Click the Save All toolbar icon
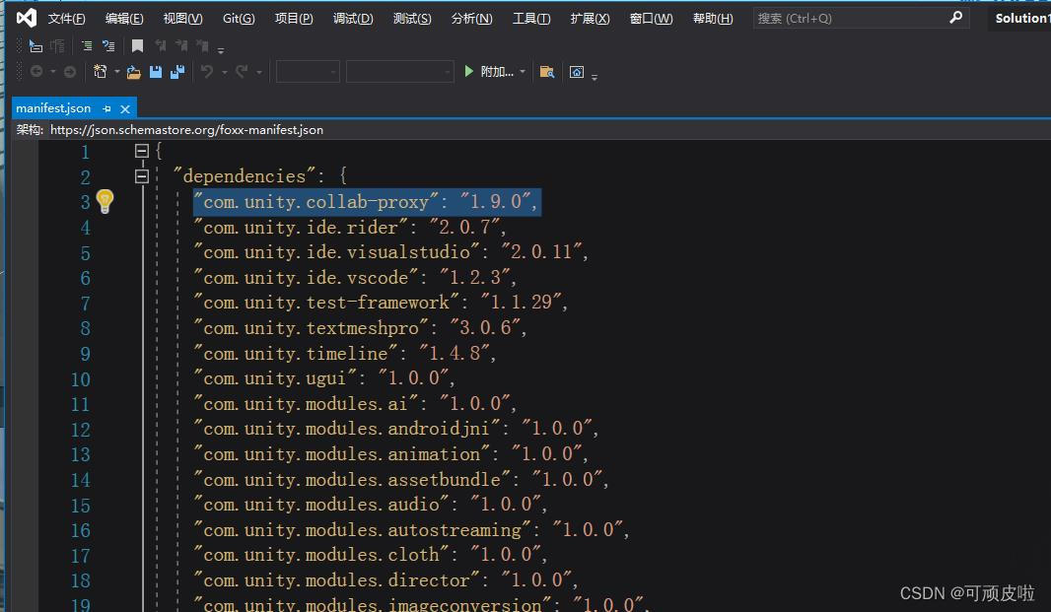 [178, 71]
